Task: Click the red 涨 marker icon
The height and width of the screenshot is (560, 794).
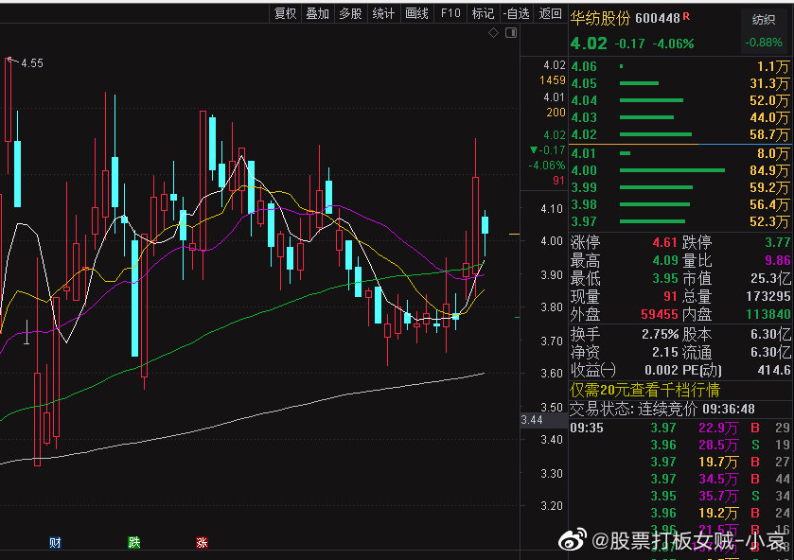Action: pos(202,542)
